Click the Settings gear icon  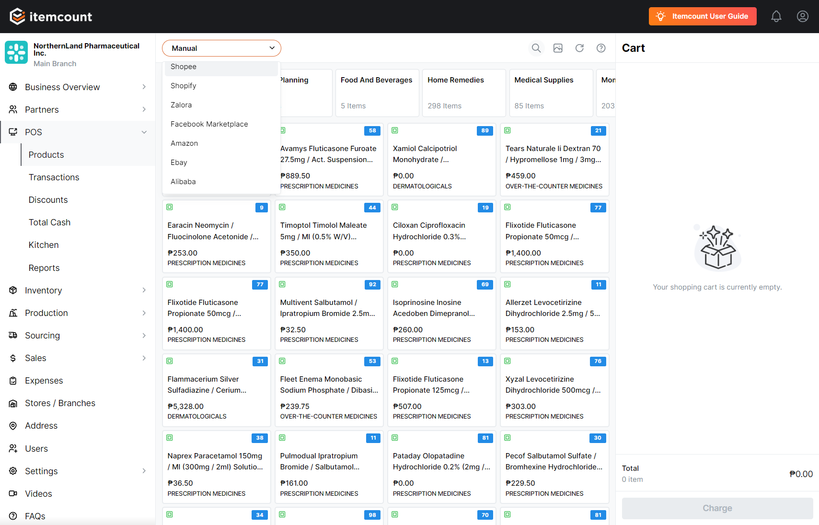pyautogui.click(x=13, y=471)
